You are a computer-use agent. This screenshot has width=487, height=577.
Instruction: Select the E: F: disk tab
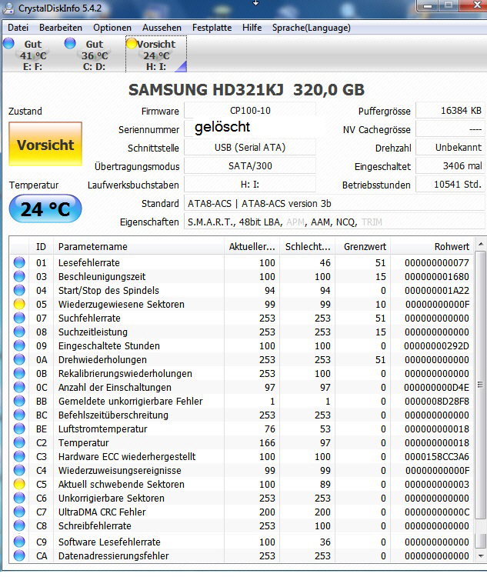(x=32, y=55)
